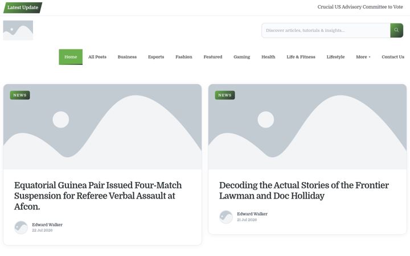Click the 22 Jul 2026 date
The image size is (410, 256).
click(x=42, y=230)
